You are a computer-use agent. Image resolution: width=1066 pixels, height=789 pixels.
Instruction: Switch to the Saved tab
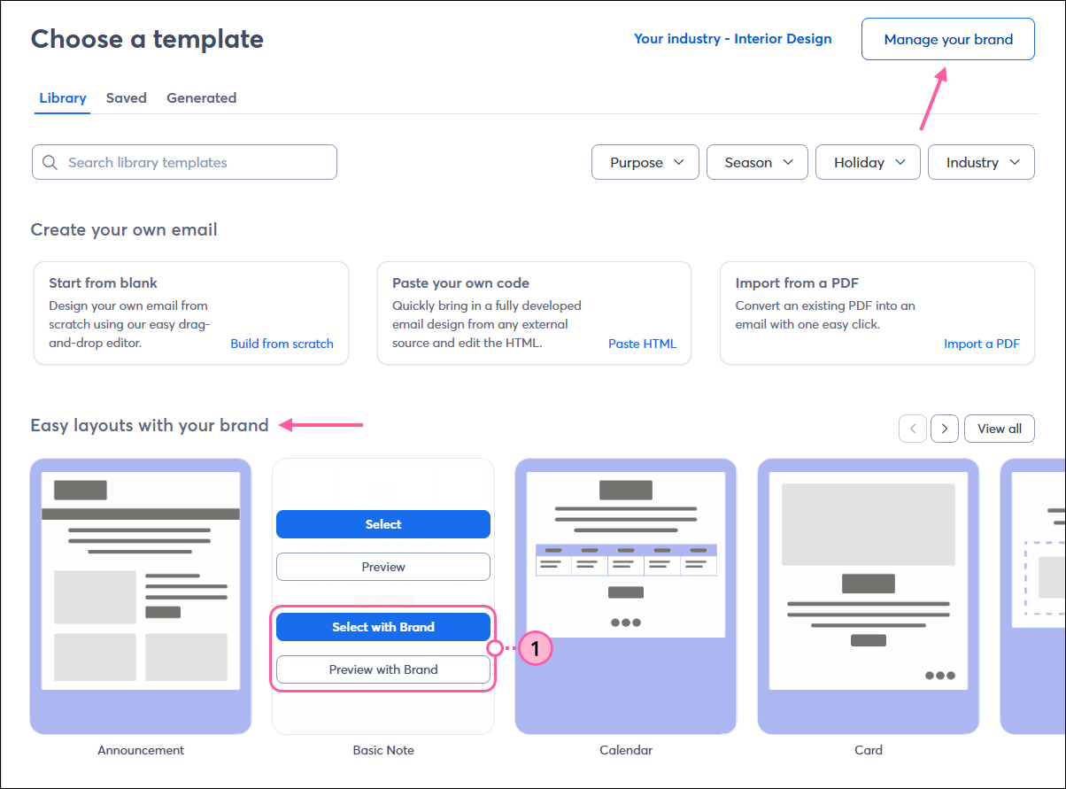coord(126,97)
